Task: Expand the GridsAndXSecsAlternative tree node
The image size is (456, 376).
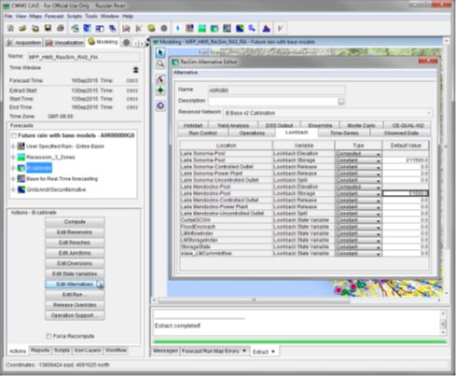Action: [x=13, y=189]
